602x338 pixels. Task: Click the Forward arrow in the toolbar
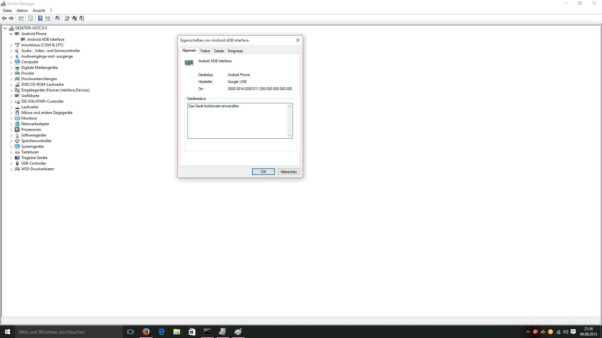coord(11,18)
